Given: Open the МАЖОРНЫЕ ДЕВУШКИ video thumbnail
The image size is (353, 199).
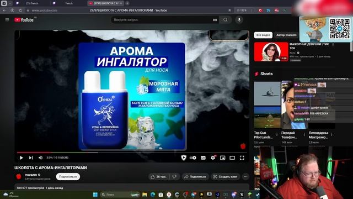Looking at the screenshot, I should tap(271, 51).
